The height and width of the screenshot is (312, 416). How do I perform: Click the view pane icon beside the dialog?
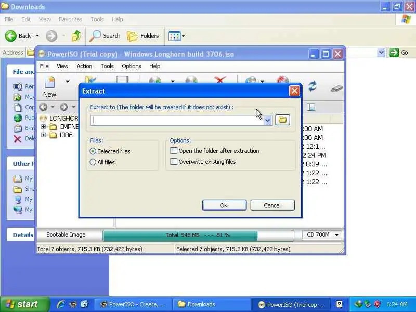tap(311, 107)
